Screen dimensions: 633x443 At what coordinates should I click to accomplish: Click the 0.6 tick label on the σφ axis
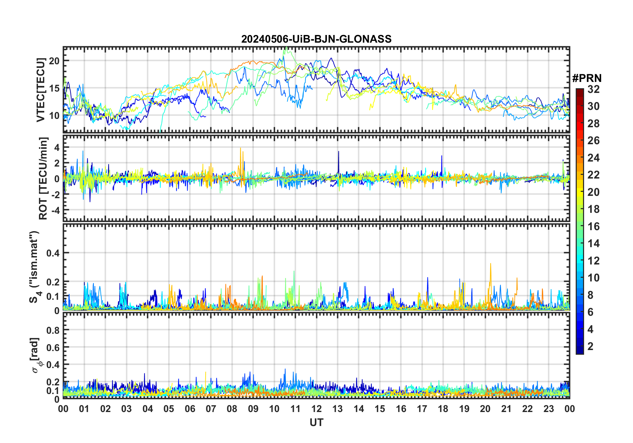[53, 347]
